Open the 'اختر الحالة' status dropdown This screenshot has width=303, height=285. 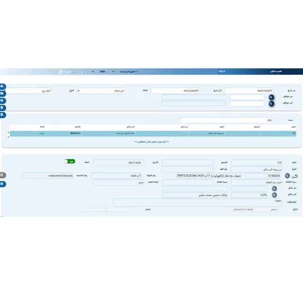click(x=101, y=90)
